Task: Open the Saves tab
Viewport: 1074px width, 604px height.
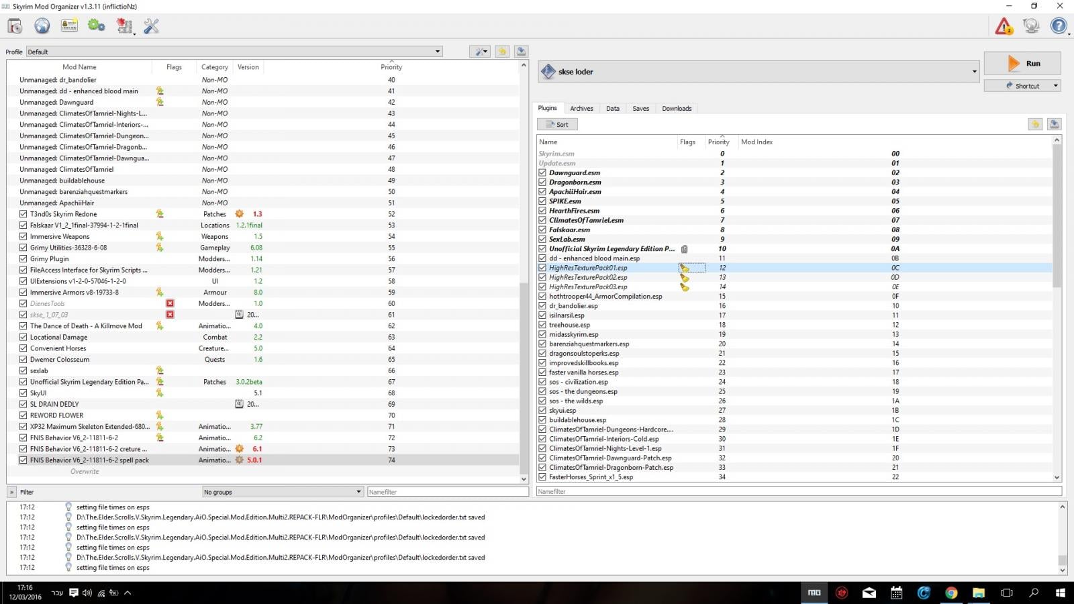Action: (x=641, y=109)
